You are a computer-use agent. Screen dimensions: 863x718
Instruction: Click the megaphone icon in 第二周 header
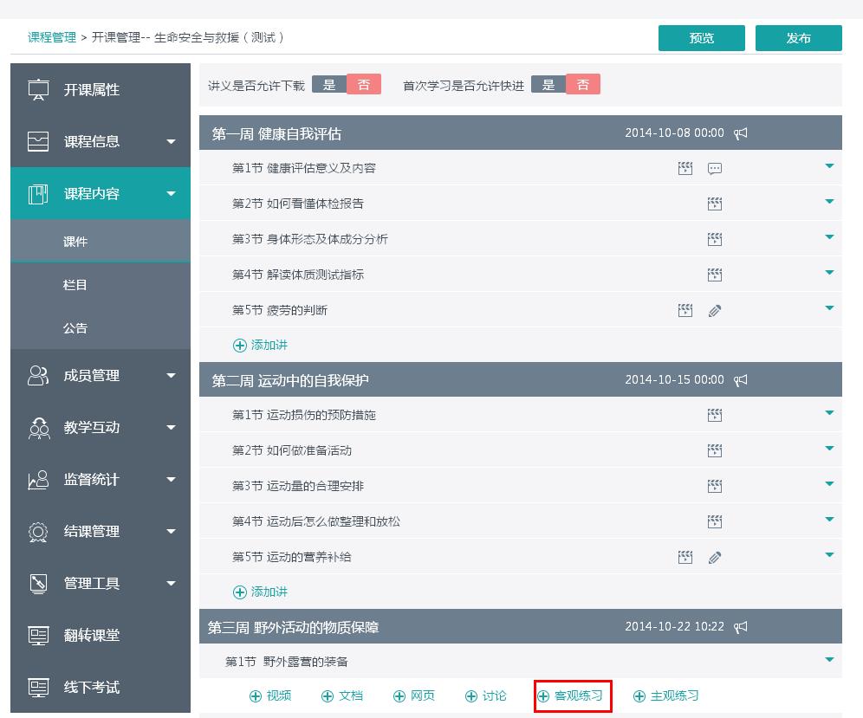tap(741, 380)
